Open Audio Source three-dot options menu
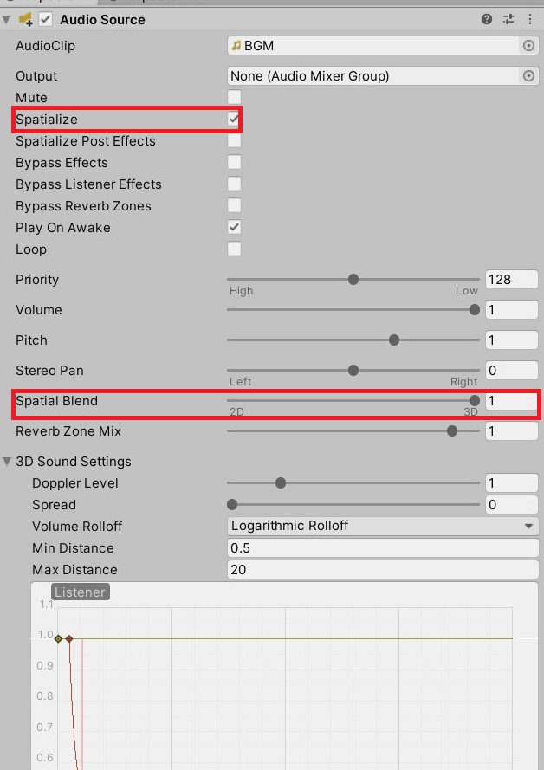544x770 pixels. click(x=530, y=19)
